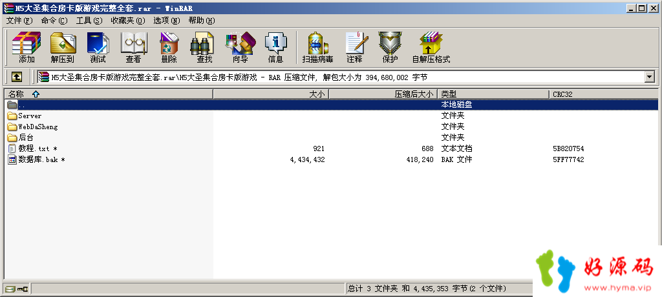Go up one level with arrow button

coord(16,77)
